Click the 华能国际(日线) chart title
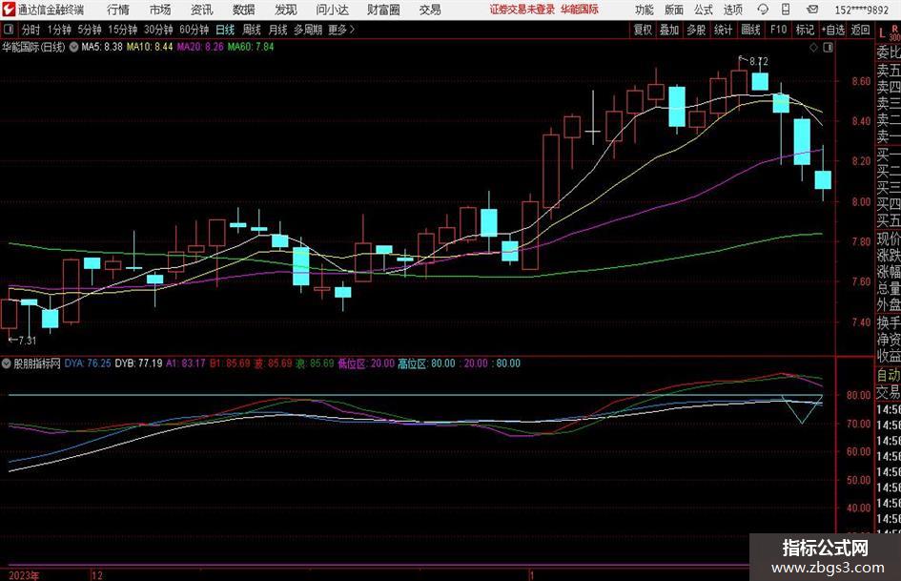Image resolution: width=901 pixels, height=581 pixels. [x=33, y=47]
